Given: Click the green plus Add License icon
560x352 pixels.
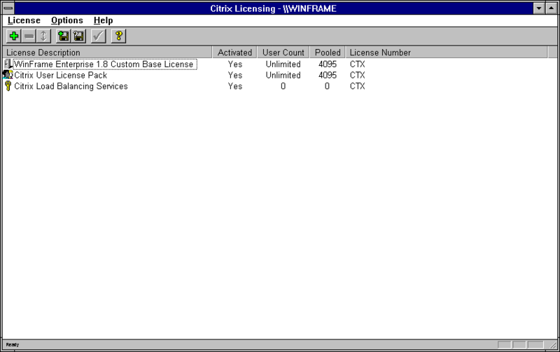Looking at the screenshot, I should 14,36.
